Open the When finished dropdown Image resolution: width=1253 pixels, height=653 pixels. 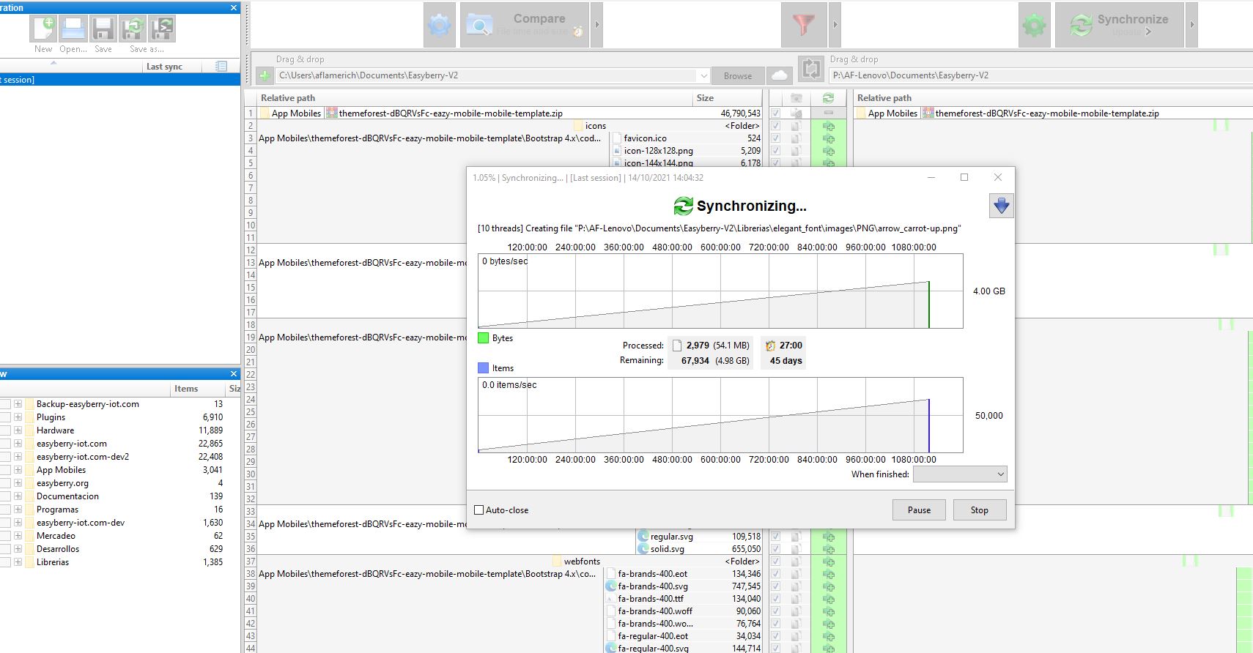point(960,474)
